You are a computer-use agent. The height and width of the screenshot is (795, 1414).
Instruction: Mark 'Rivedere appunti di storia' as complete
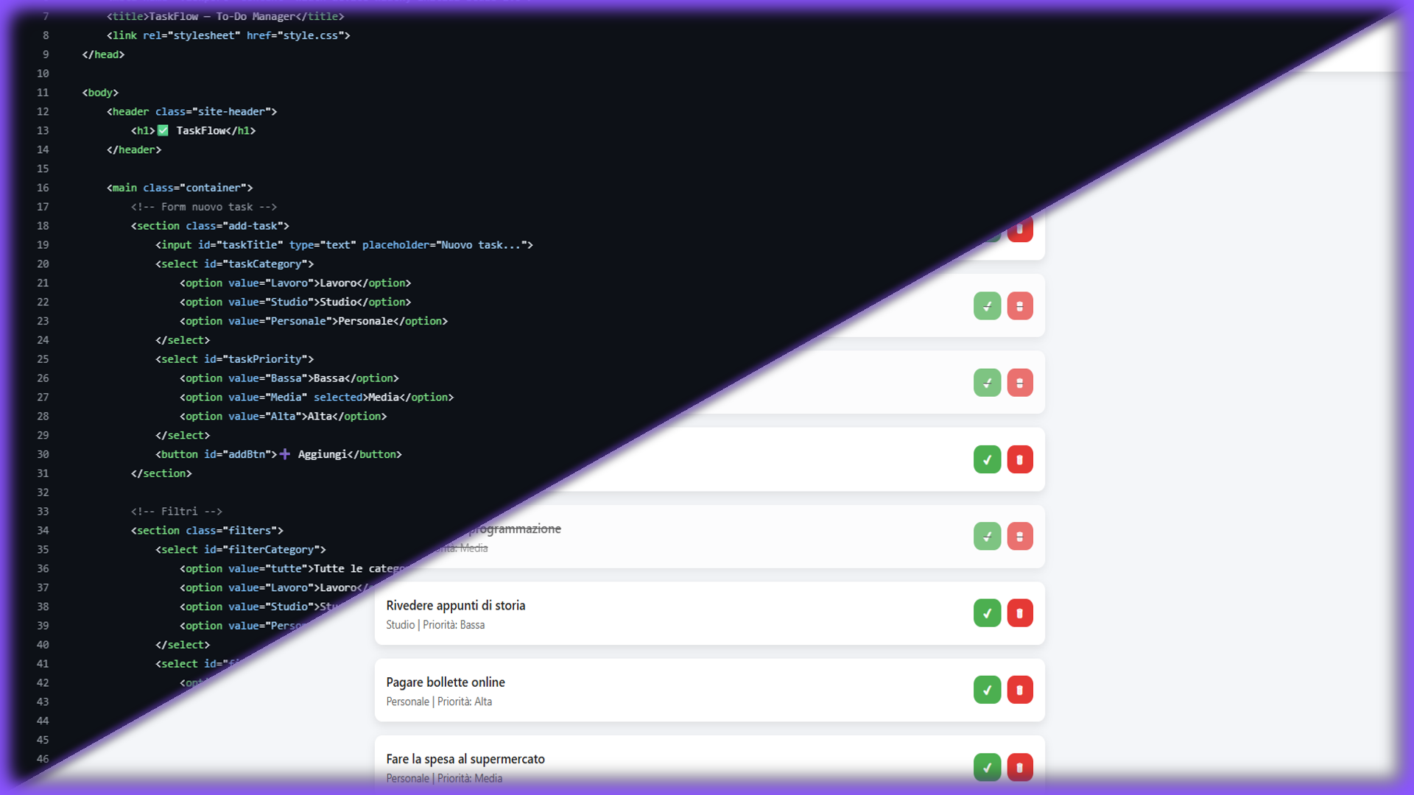pyautogui.click(x=988, y=612)
